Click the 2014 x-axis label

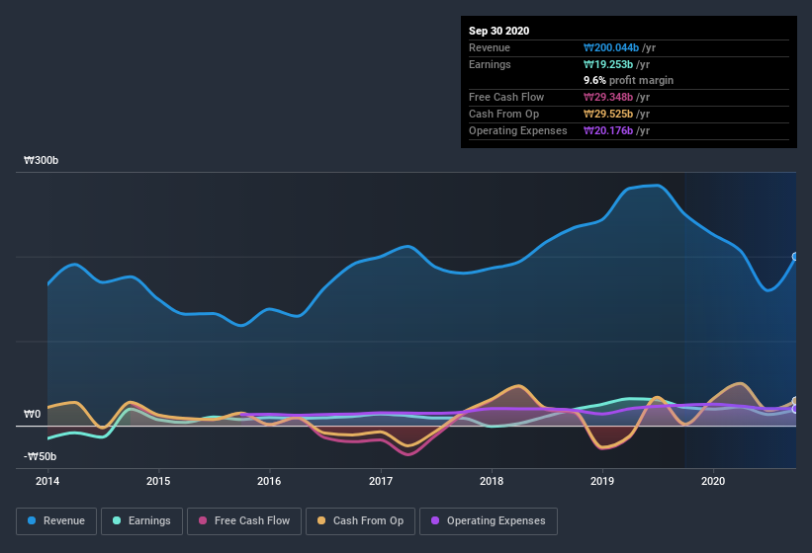tap(47, 481)
